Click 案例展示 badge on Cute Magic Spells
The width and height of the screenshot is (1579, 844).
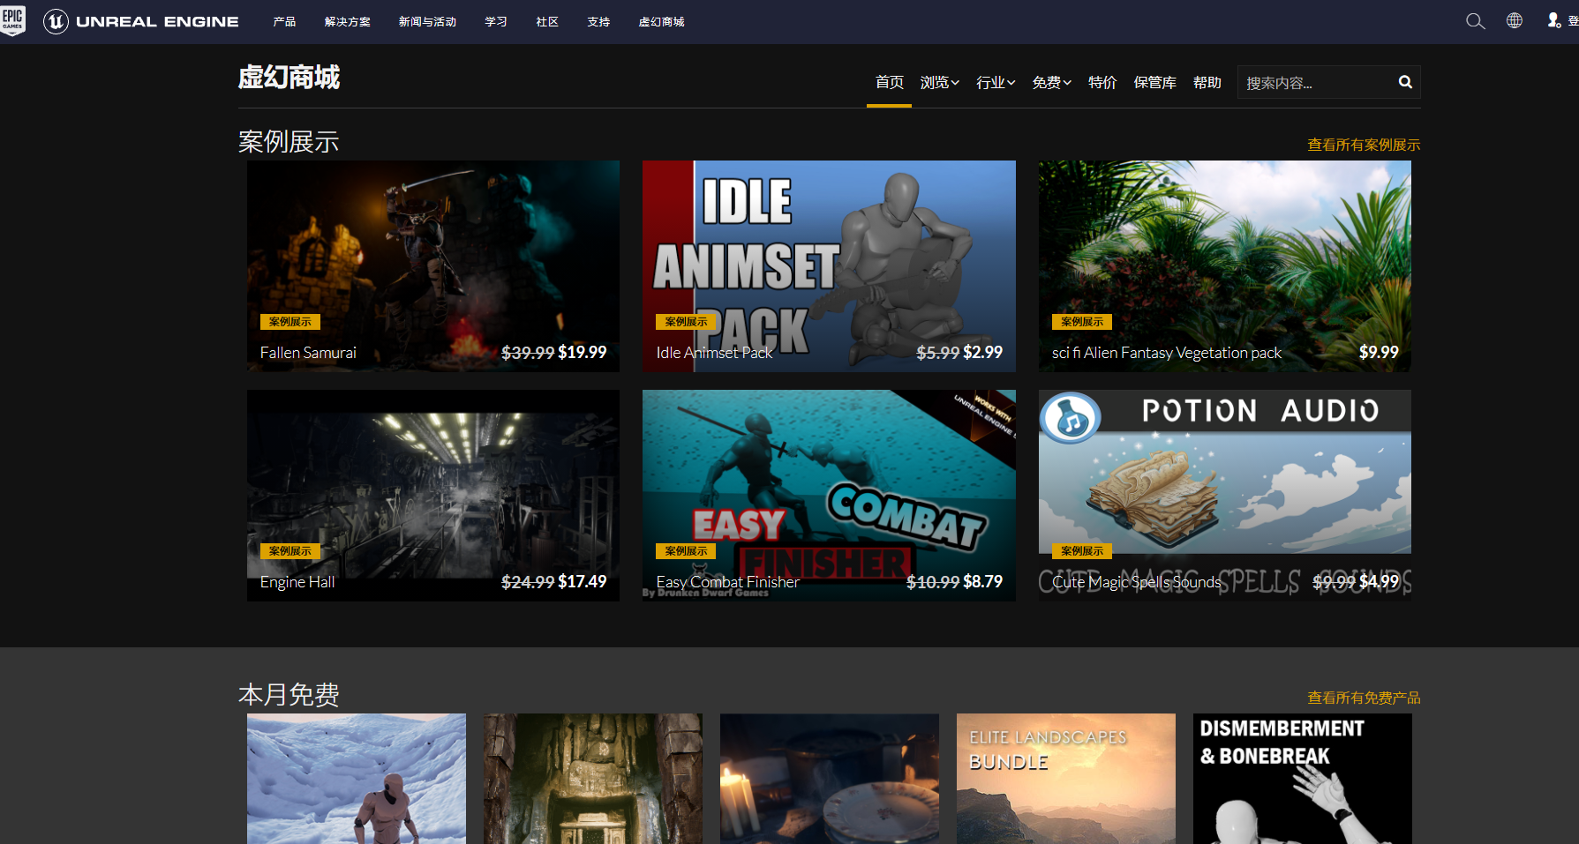[x=1082, y=551]
